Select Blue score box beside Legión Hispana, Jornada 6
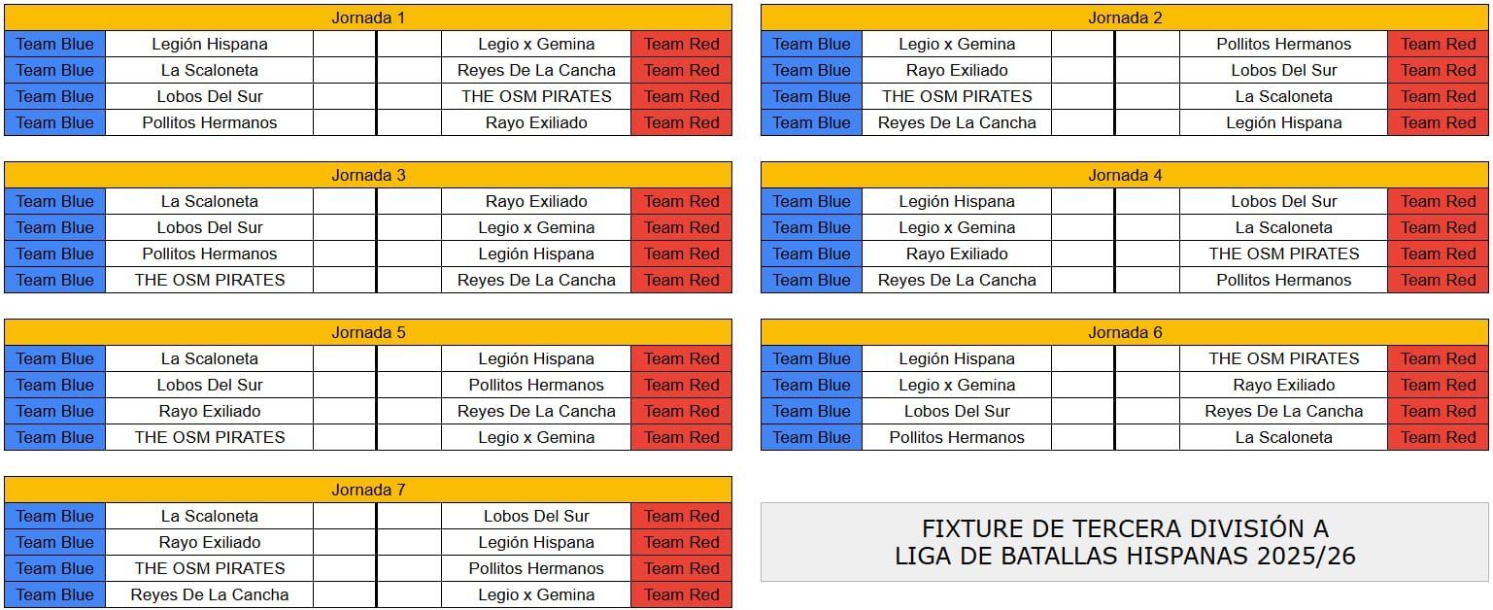This screenshot has height=610, width=1493. tap(1082, 358)
